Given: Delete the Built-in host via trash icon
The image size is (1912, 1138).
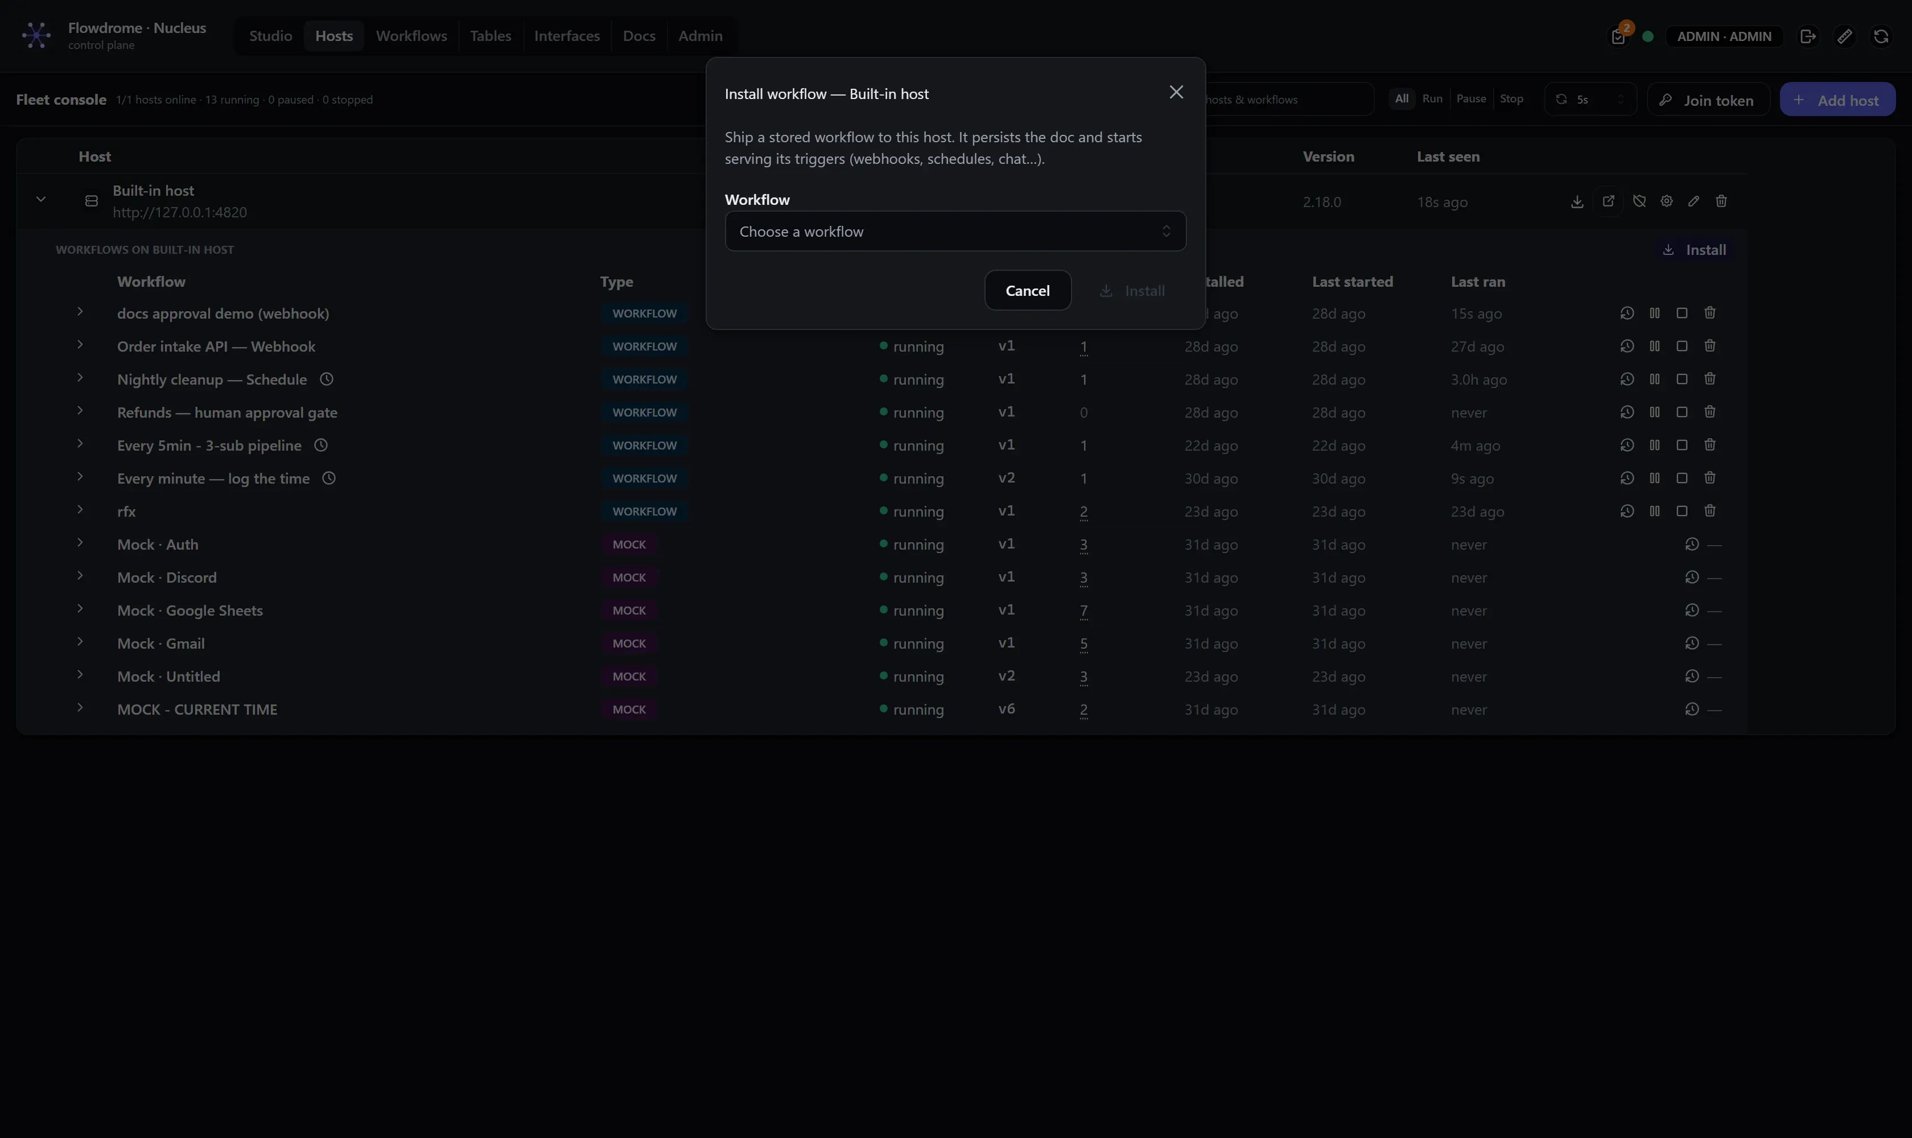Looking at the screenshot, I should (1721, 201).
